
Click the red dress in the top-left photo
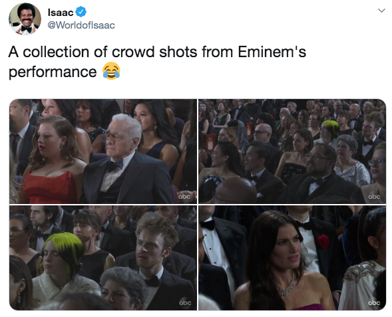coord(51,187)
